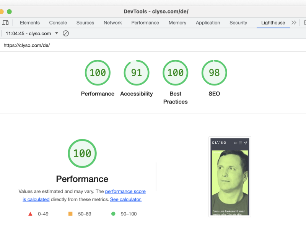
Task: Open more DevTools panels via the chevron icon
Action: pyautogui.click(x=293, y=23)
